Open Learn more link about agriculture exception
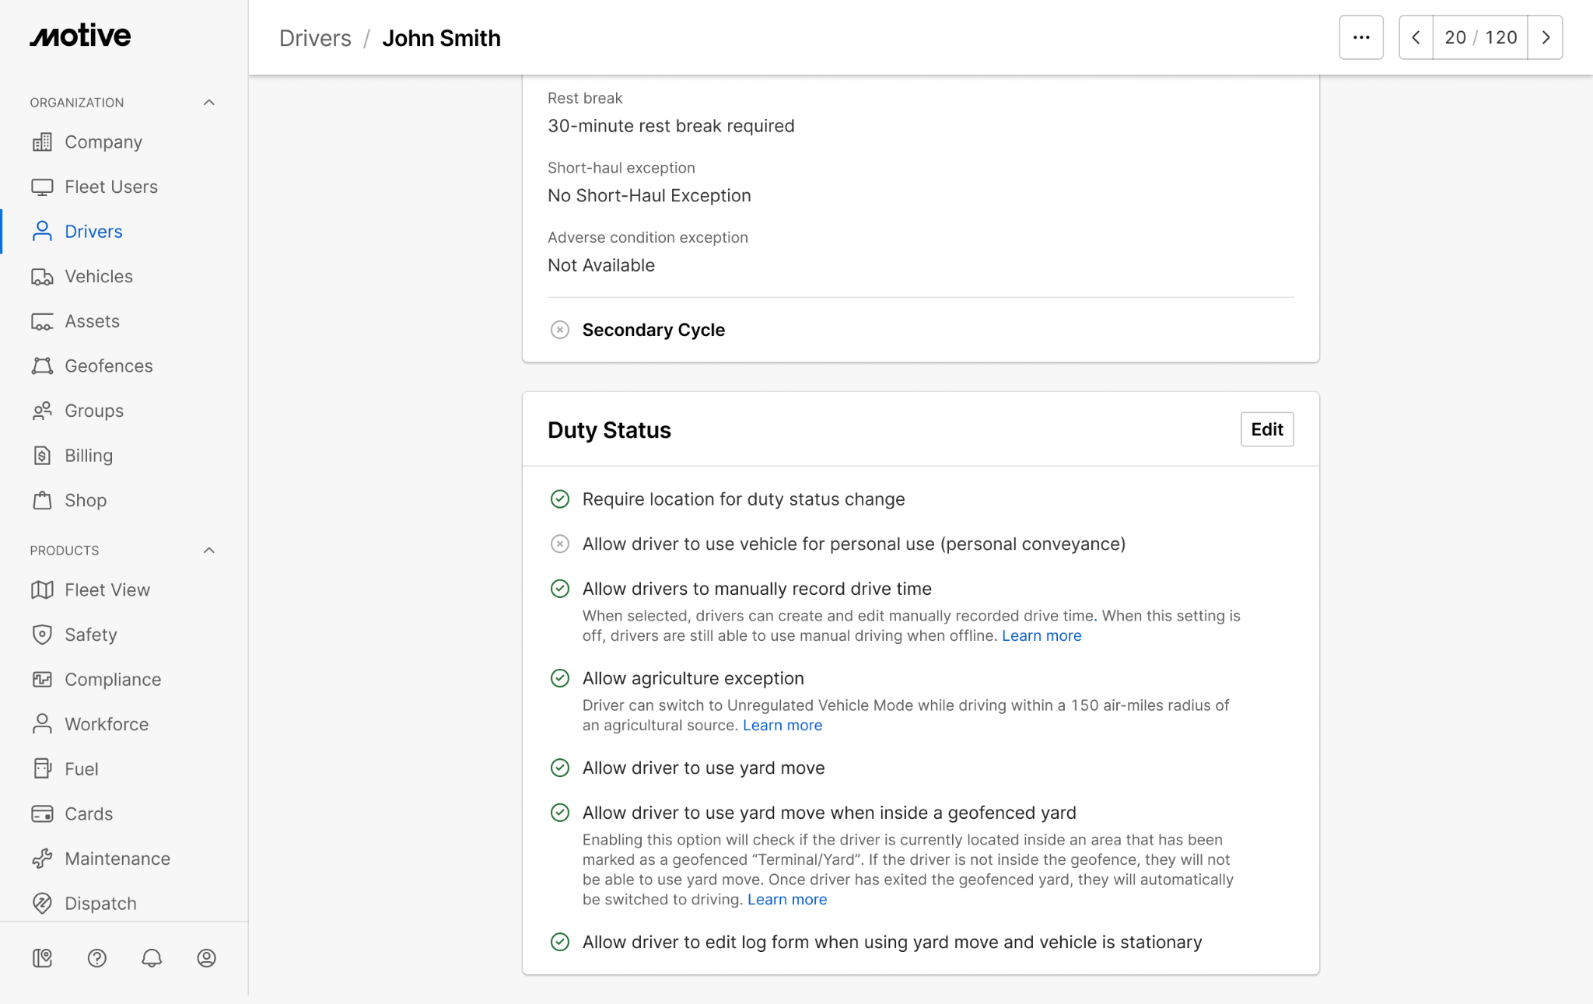Image resolution: width=1593 pixels, height=1004 pixels. (782, 726)
